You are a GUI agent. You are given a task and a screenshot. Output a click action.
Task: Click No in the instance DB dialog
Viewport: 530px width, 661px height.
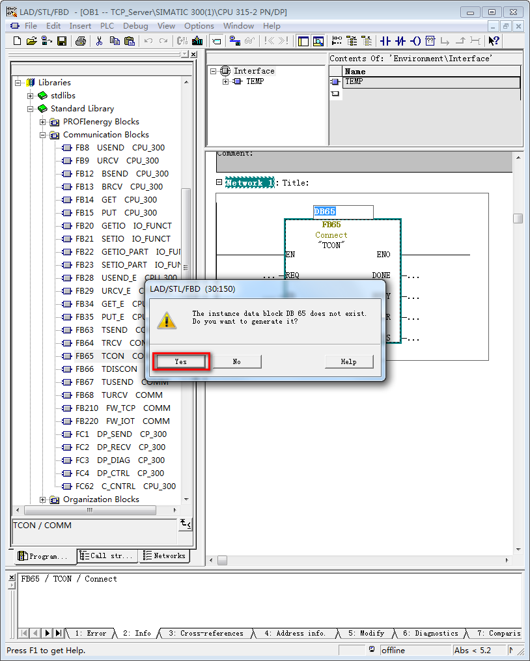pyautogui.click(x=237, y=361)
